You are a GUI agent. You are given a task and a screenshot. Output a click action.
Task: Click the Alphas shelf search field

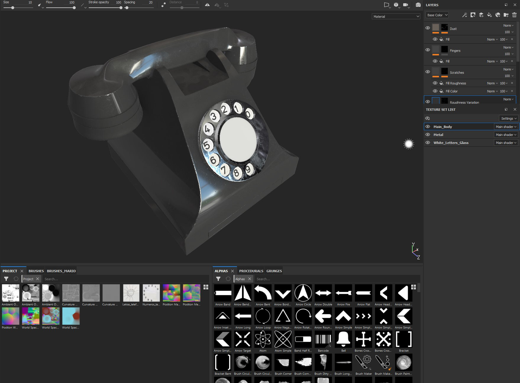tap(337, 279)
